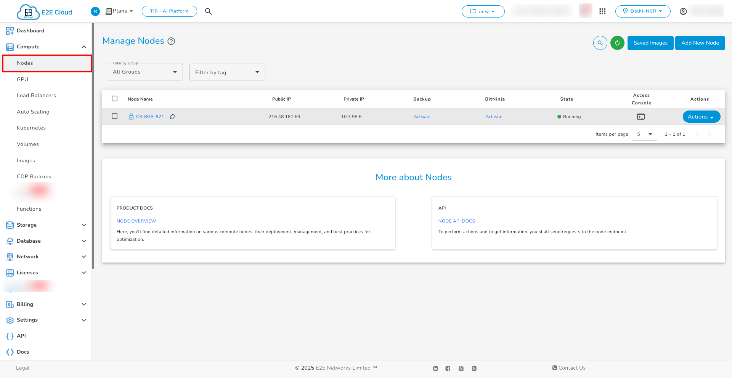Open the Items per page dropdown

coord(644,134)
